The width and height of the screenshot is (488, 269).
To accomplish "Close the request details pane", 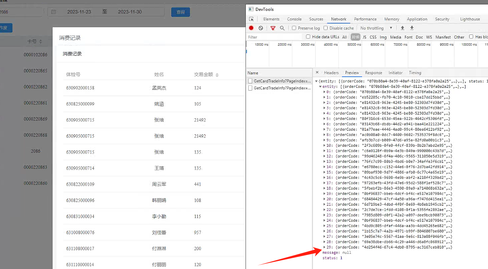I will [x=317, y=73].
